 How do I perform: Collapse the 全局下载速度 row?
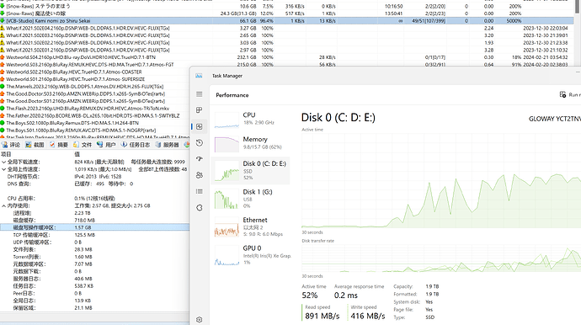[x=3, y=162]
